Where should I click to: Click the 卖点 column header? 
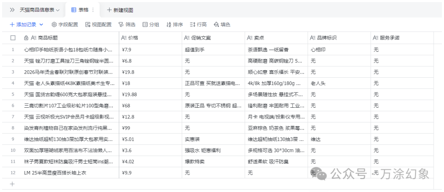[x=276, y=38]
